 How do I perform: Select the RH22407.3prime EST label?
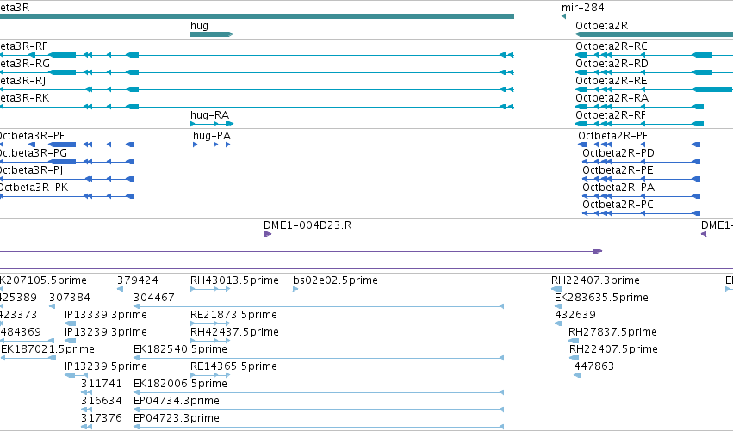tap(595, 280)
